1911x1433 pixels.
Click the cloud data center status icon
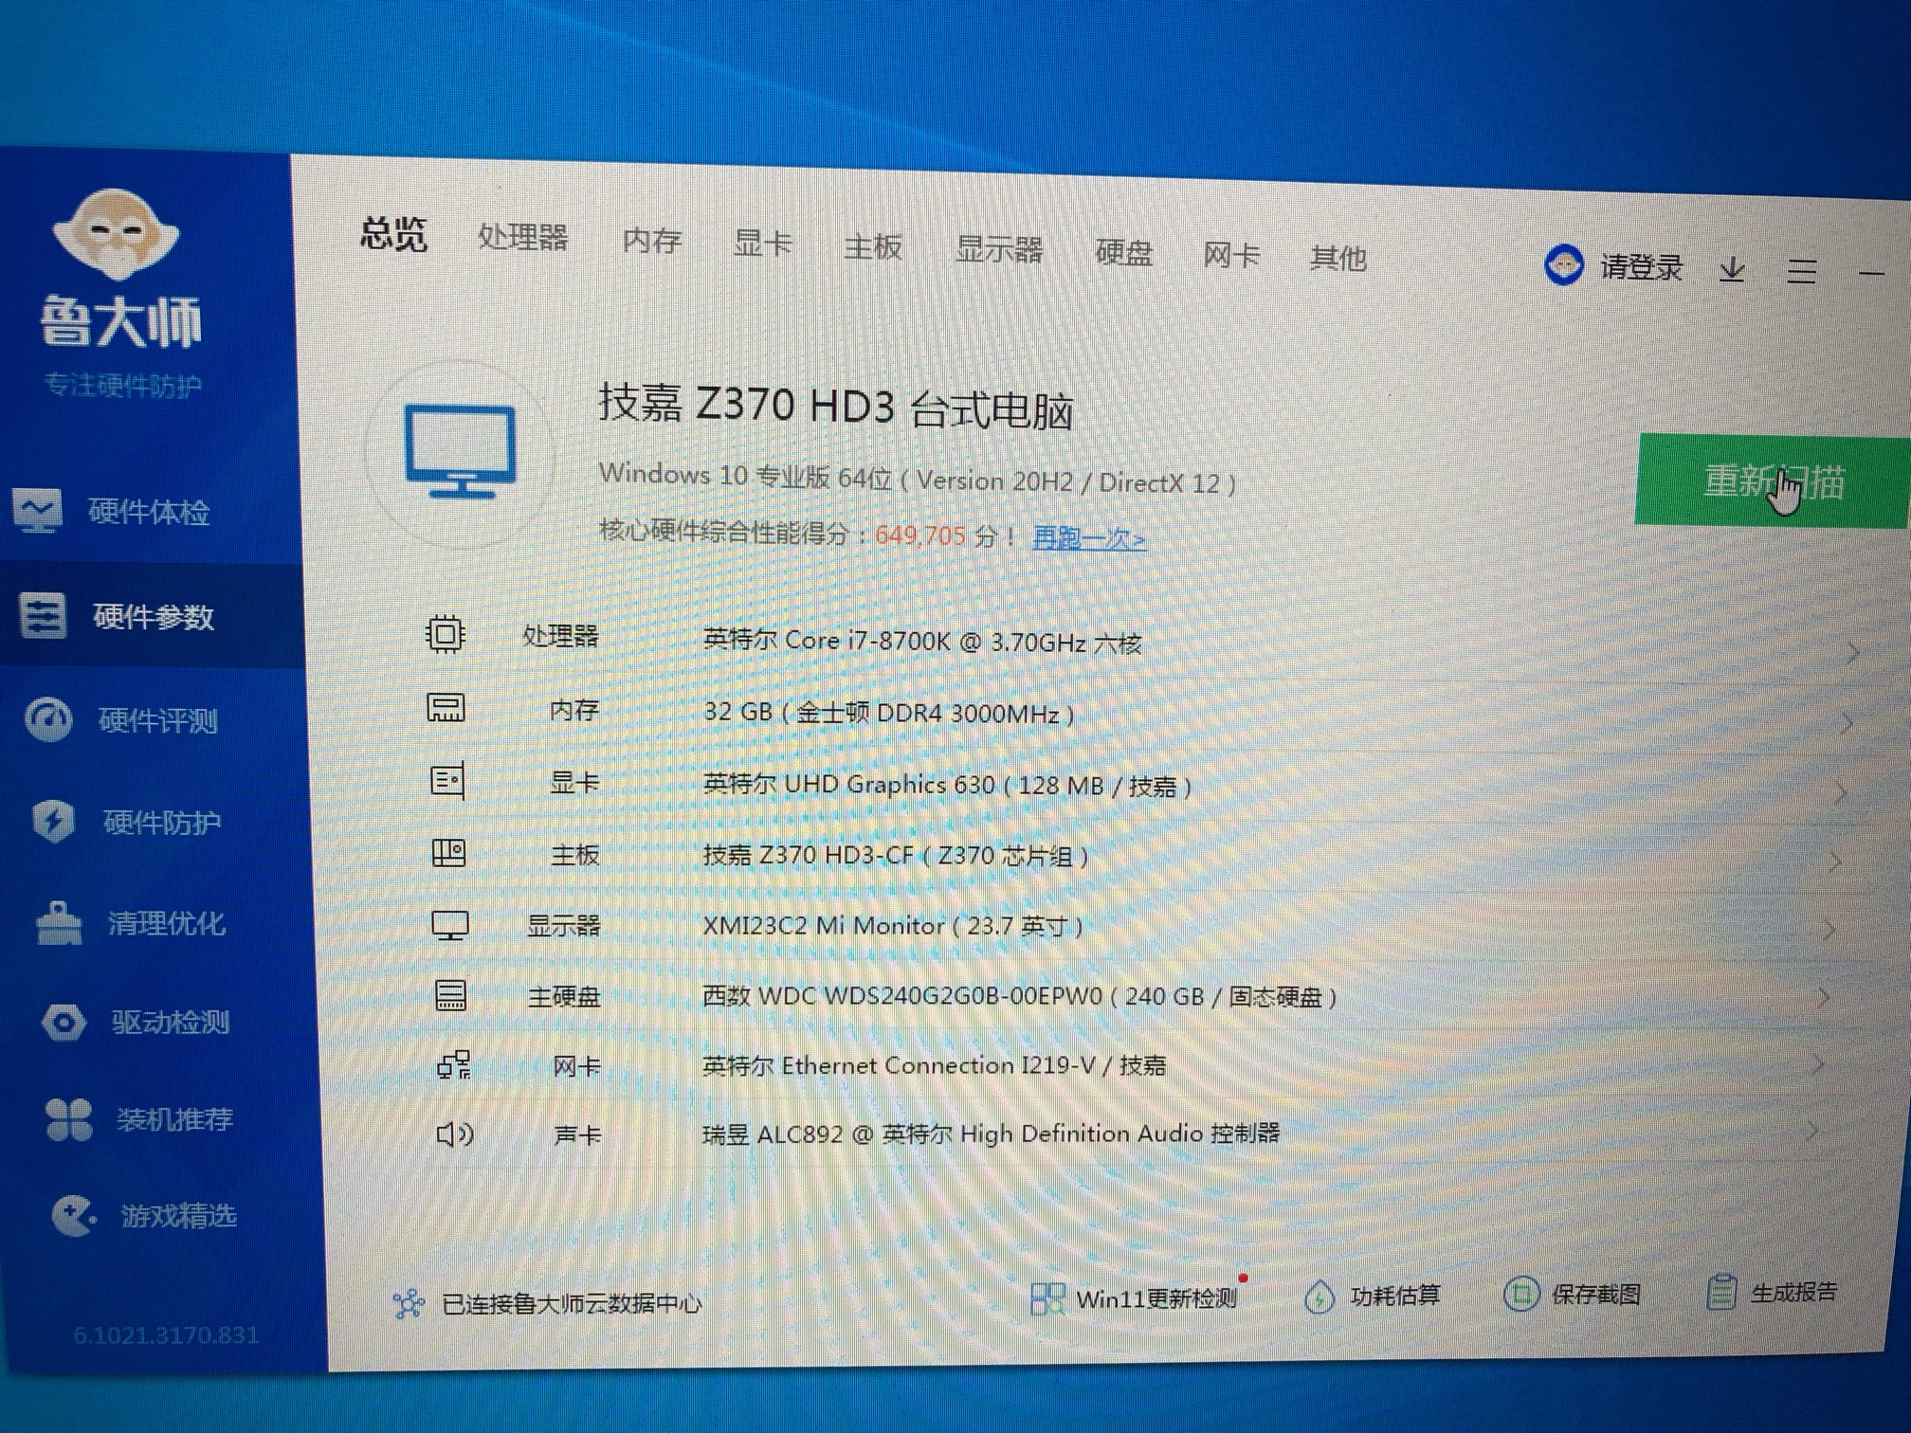click(x=409, y=1304)
